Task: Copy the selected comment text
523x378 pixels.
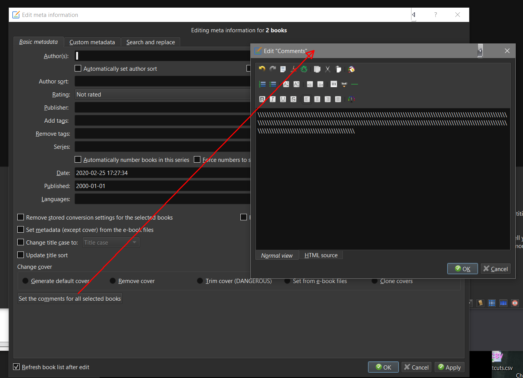Action: [317, 69]
